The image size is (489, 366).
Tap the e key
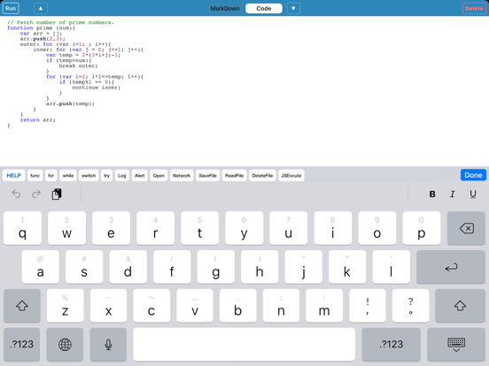[x=111, y=228]
